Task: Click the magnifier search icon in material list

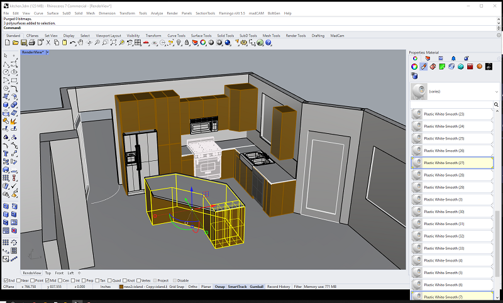Action: [496, 103]
